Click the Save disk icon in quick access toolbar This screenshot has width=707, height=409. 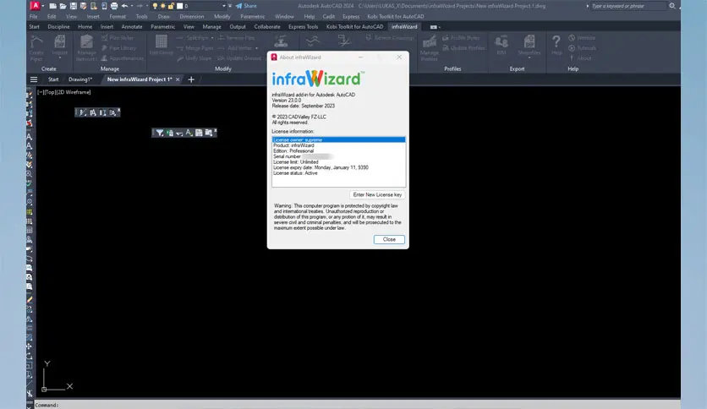pos(73,6)
